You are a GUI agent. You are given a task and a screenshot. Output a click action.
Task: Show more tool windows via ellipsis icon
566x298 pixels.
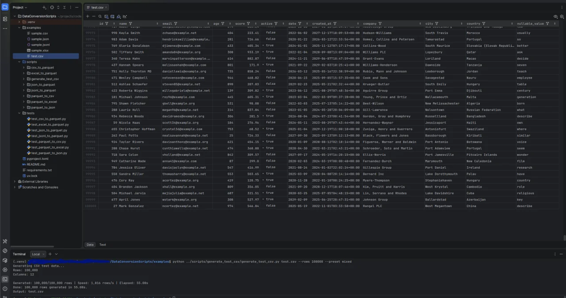tap(5, 28)
